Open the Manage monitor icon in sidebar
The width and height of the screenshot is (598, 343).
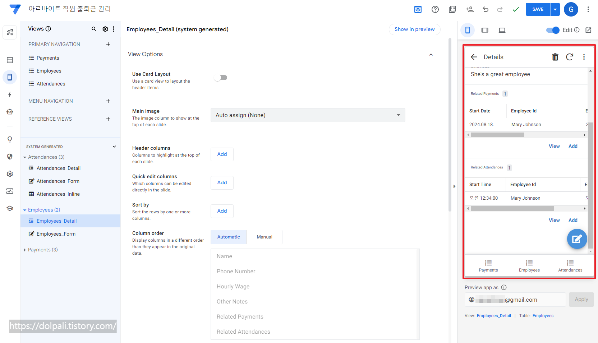point(10,191)
